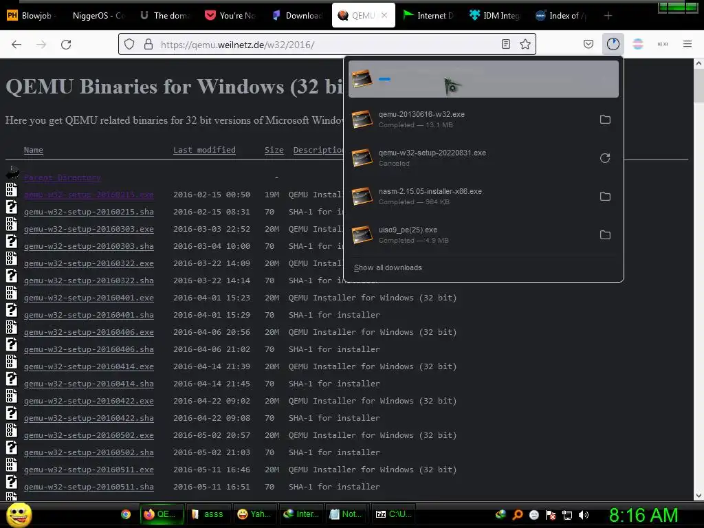The height and width of the screenshot is (528, 704).
Task: Switch to the 'IDM Integ' tab
Action: click(494, 16)
